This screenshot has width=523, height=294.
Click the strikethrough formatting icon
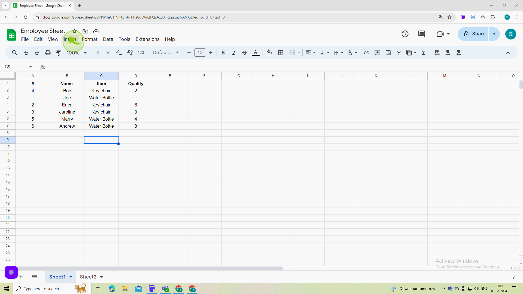[244, 53]
